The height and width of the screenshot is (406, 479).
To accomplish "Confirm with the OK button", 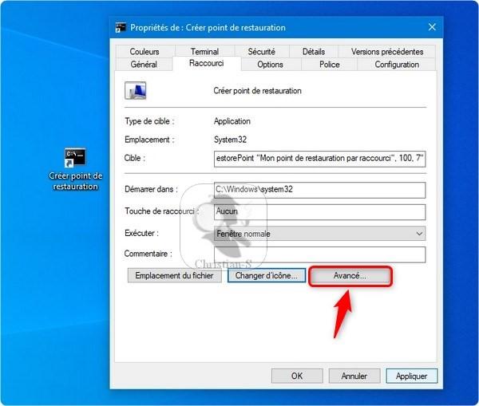I will [x=297, y=376].
